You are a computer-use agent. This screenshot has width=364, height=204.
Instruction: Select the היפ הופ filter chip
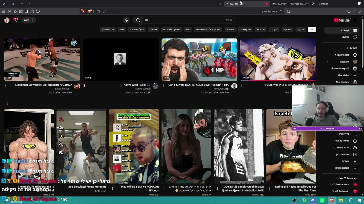point(230,29)
